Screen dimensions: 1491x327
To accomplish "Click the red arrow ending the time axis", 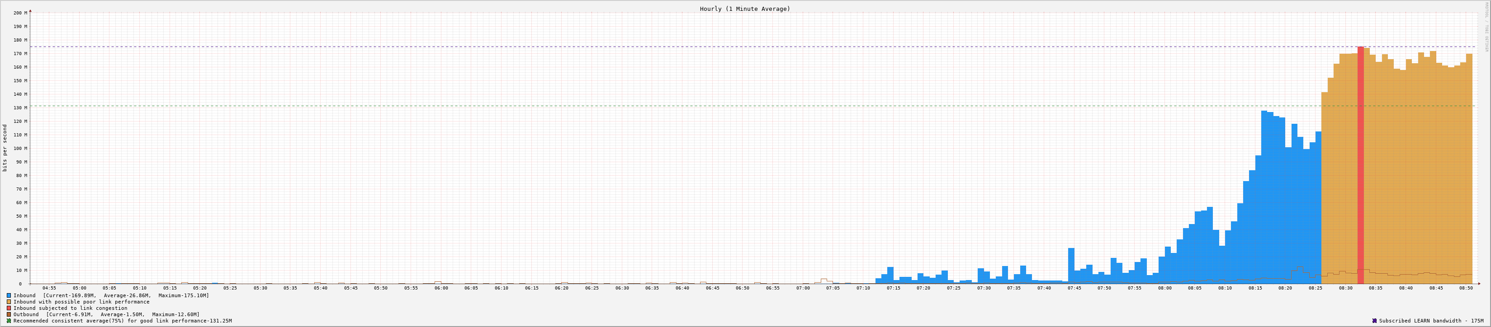I will click(x=1479, y=284).
